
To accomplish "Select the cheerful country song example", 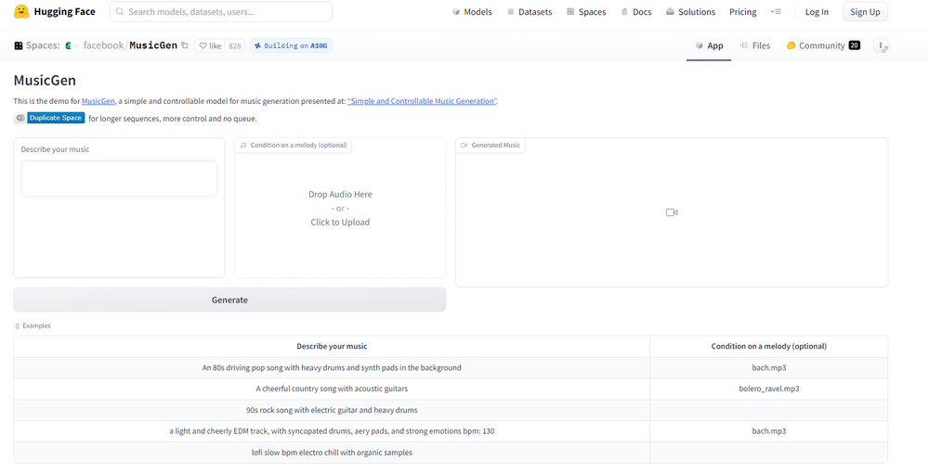I will pyautogui.click(x=332, y=389).
